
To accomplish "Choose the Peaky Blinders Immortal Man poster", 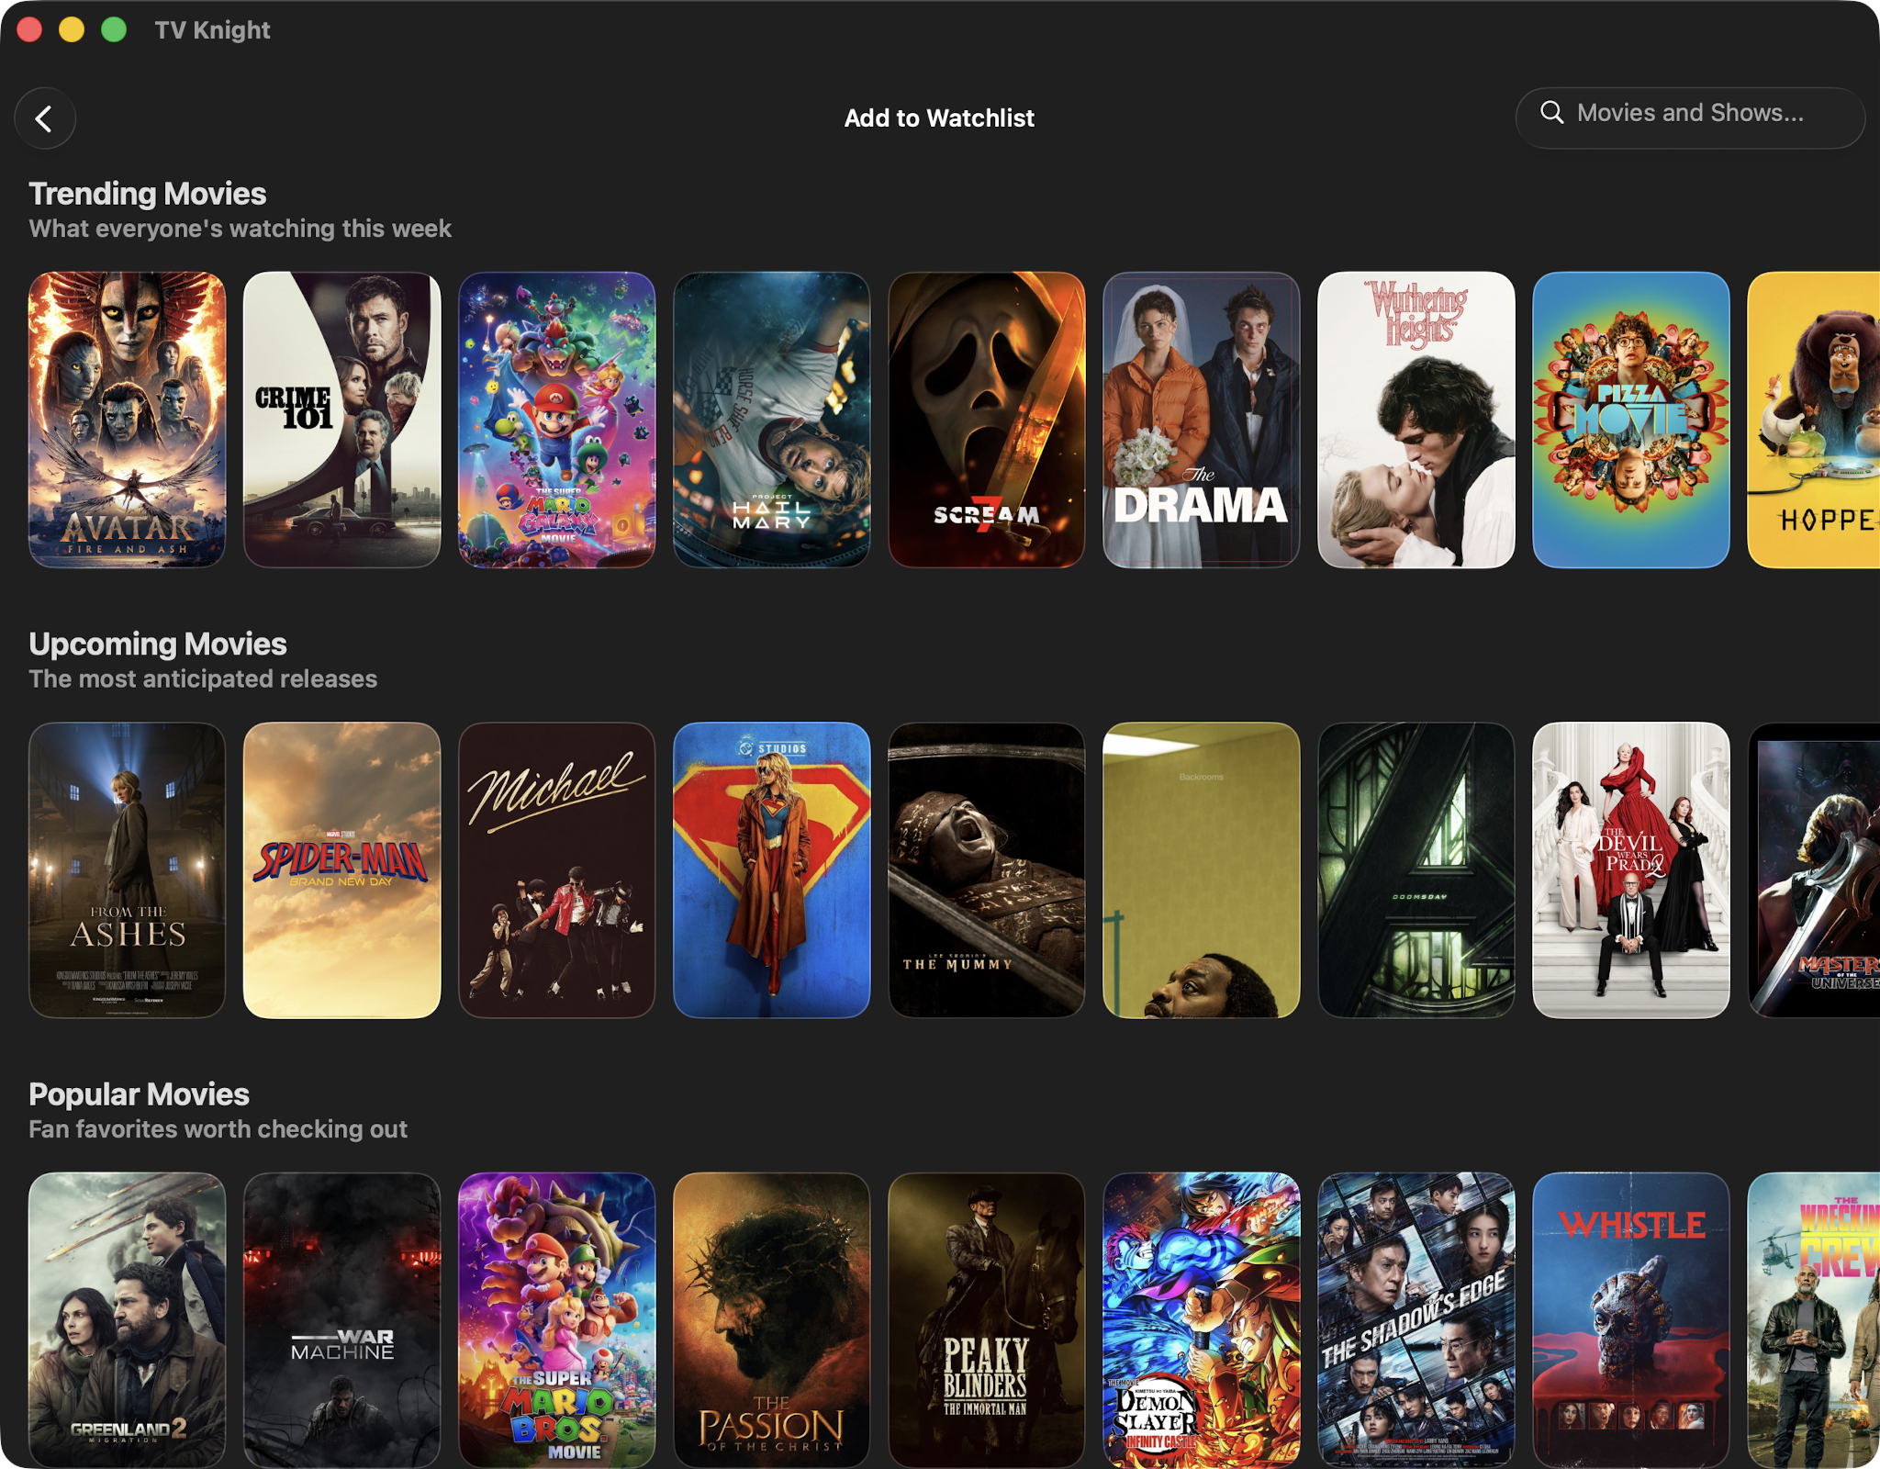I will 986,1319.
